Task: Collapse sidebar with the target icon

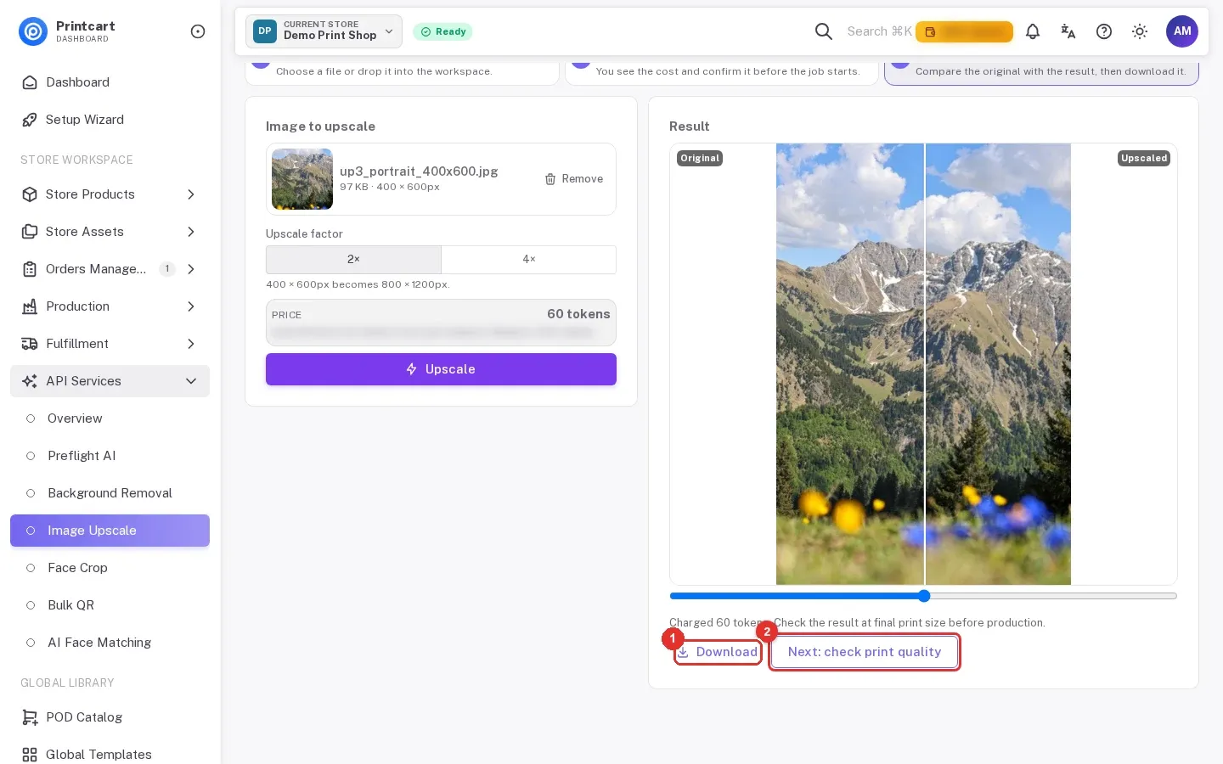Action: 198,31
